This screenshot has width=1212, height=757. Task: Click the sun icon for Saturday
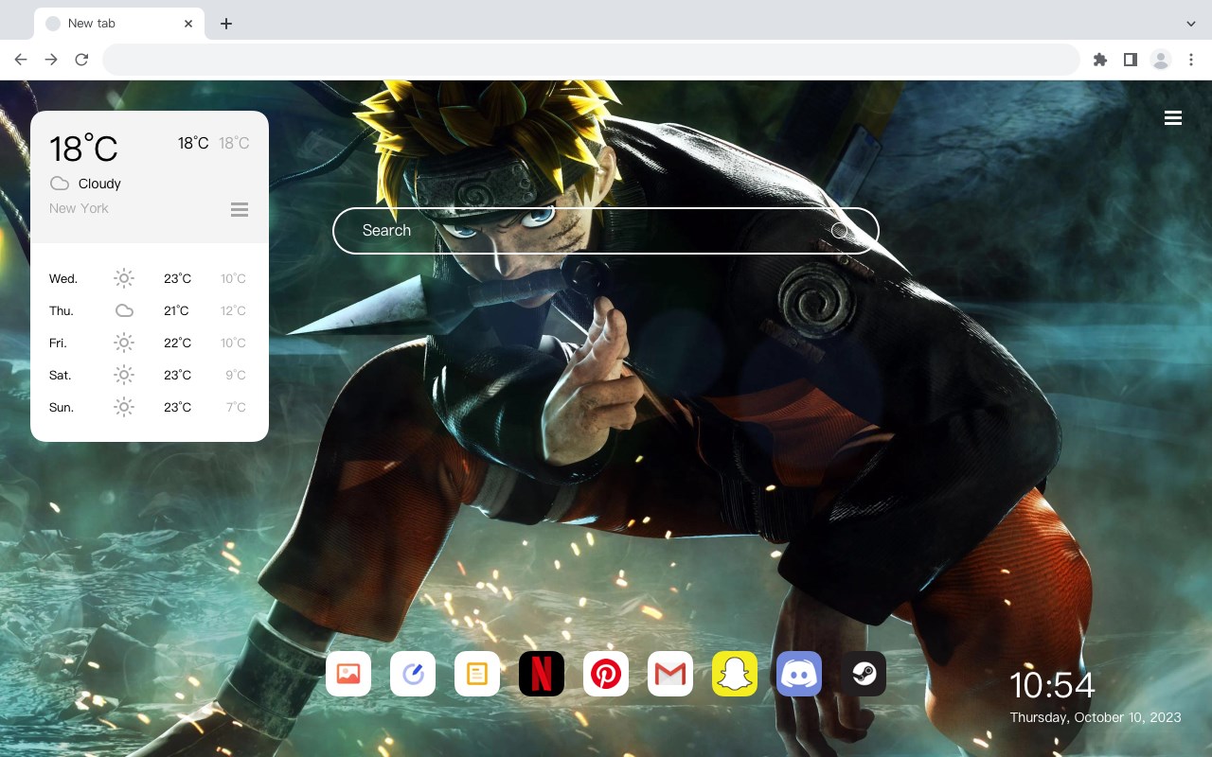124,375
